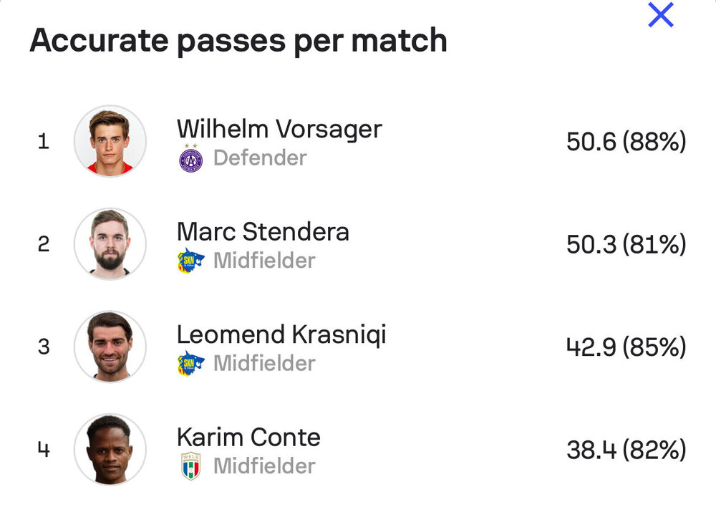
Task: Open Marc Stendera's player photo
Action: [x=110, y=244]
